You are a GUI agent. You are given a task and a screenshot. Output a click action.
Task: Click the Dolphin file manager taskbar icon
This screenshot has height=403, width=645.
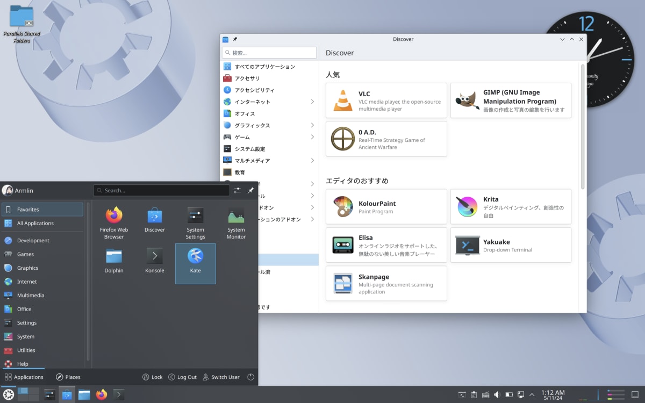pyautogui.click(x=84, y=395)
